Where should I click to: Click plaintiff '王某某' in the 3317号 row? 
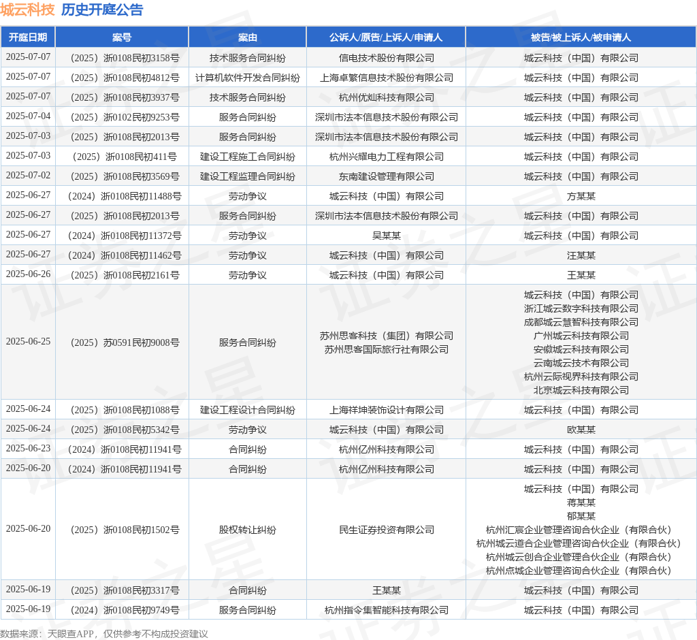tap(387, 590)
